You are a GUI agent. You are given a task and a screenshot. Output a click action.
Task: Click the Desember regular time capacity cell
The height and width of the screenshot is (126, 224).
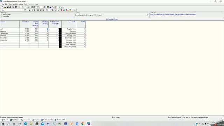34,40
